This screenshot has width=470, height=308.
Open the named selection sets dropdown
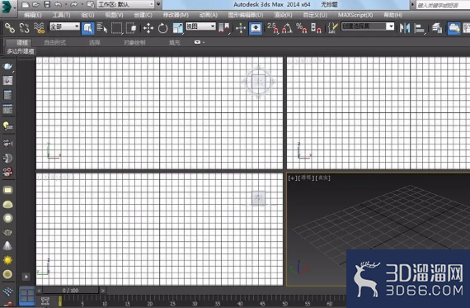(368, 26)
